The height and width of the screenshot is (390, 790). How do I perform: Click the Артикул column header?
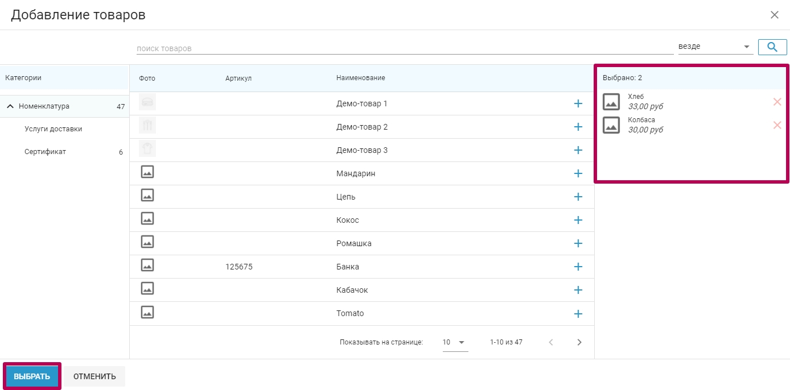pos(238,78)
